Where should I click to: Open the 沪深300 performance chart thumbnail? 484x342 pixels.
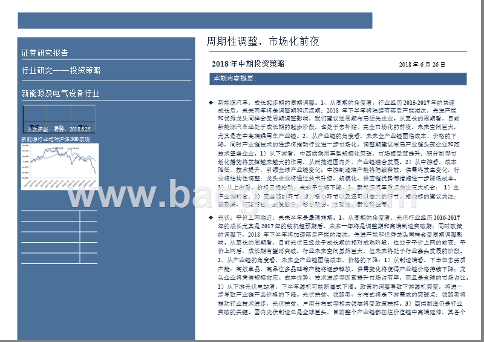pos(60,166)
